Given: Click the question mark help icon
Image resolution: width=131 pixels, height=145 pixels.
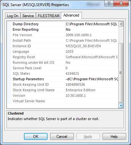Looking at the screenshot, I should click(109, 3).
